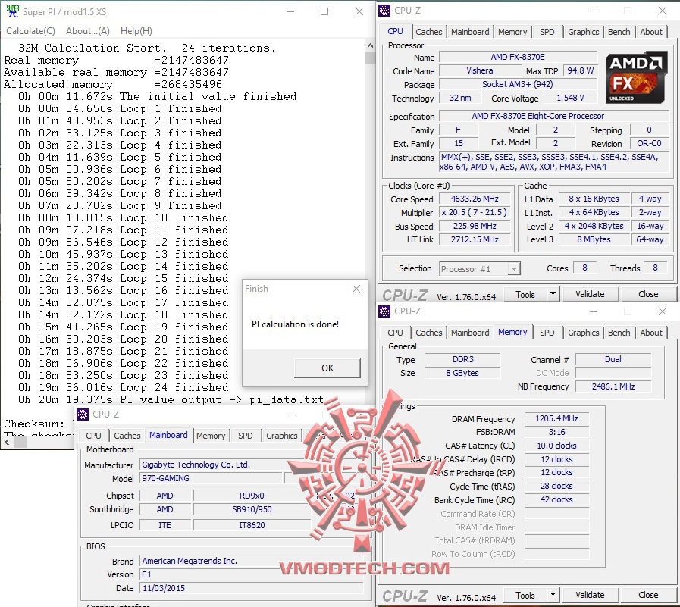The height and width of the screenshot is (607, 680).
Task: Close the Finish dialog with X
Action: coord(356,289)
